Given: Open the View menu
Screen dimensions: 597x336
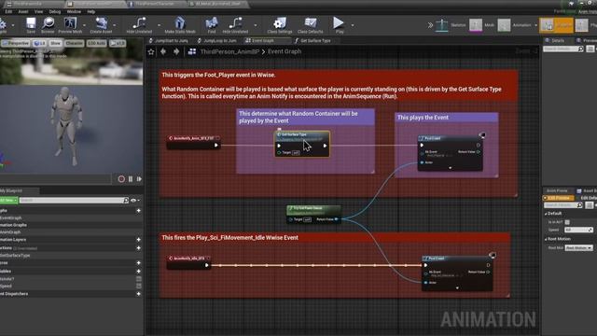Looking at the screenshot, I should [x=38, y=11].
